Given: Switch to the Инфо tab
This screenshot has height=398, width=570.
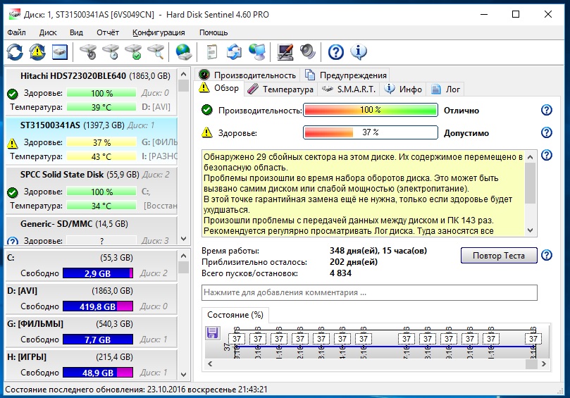Looking at the screenshot, I should (x=403, y=89).
